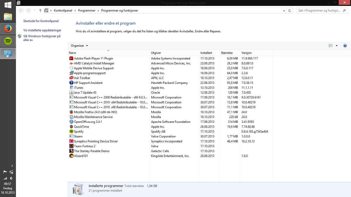
Task: Click the Spotify icon in program list
Action: click(71, 132)
